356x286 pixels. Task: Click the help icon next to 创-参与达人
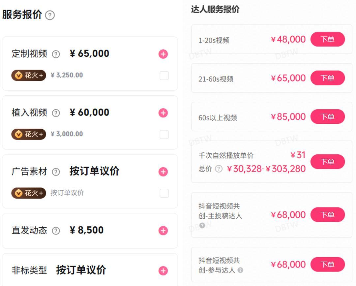click(x=240, y=270)
